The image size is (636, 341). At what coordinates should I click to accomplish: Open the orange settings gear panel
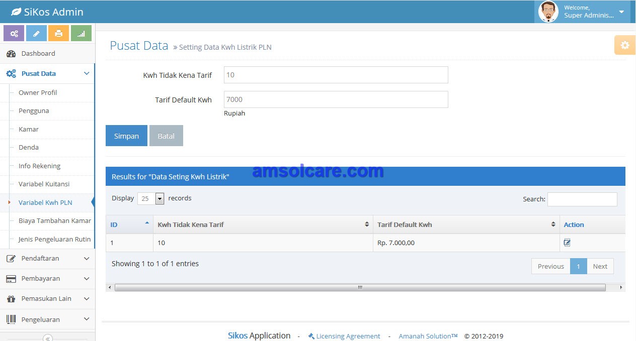pyautogui.click(x=625, y=45)
